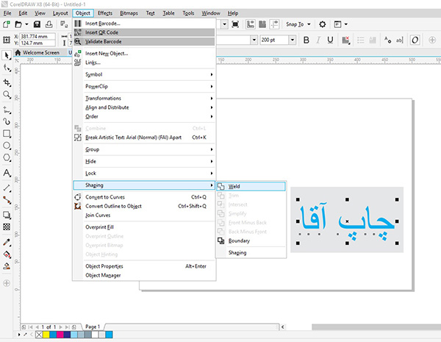
Task: Click the Y position input field
Action: coord(37,43)
